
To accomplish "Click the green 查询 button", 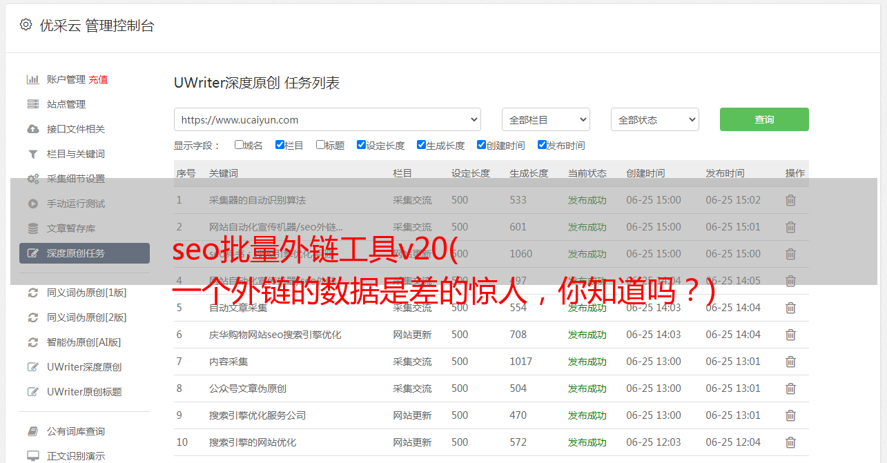I will pyautogui.click(x=763, y=119).
